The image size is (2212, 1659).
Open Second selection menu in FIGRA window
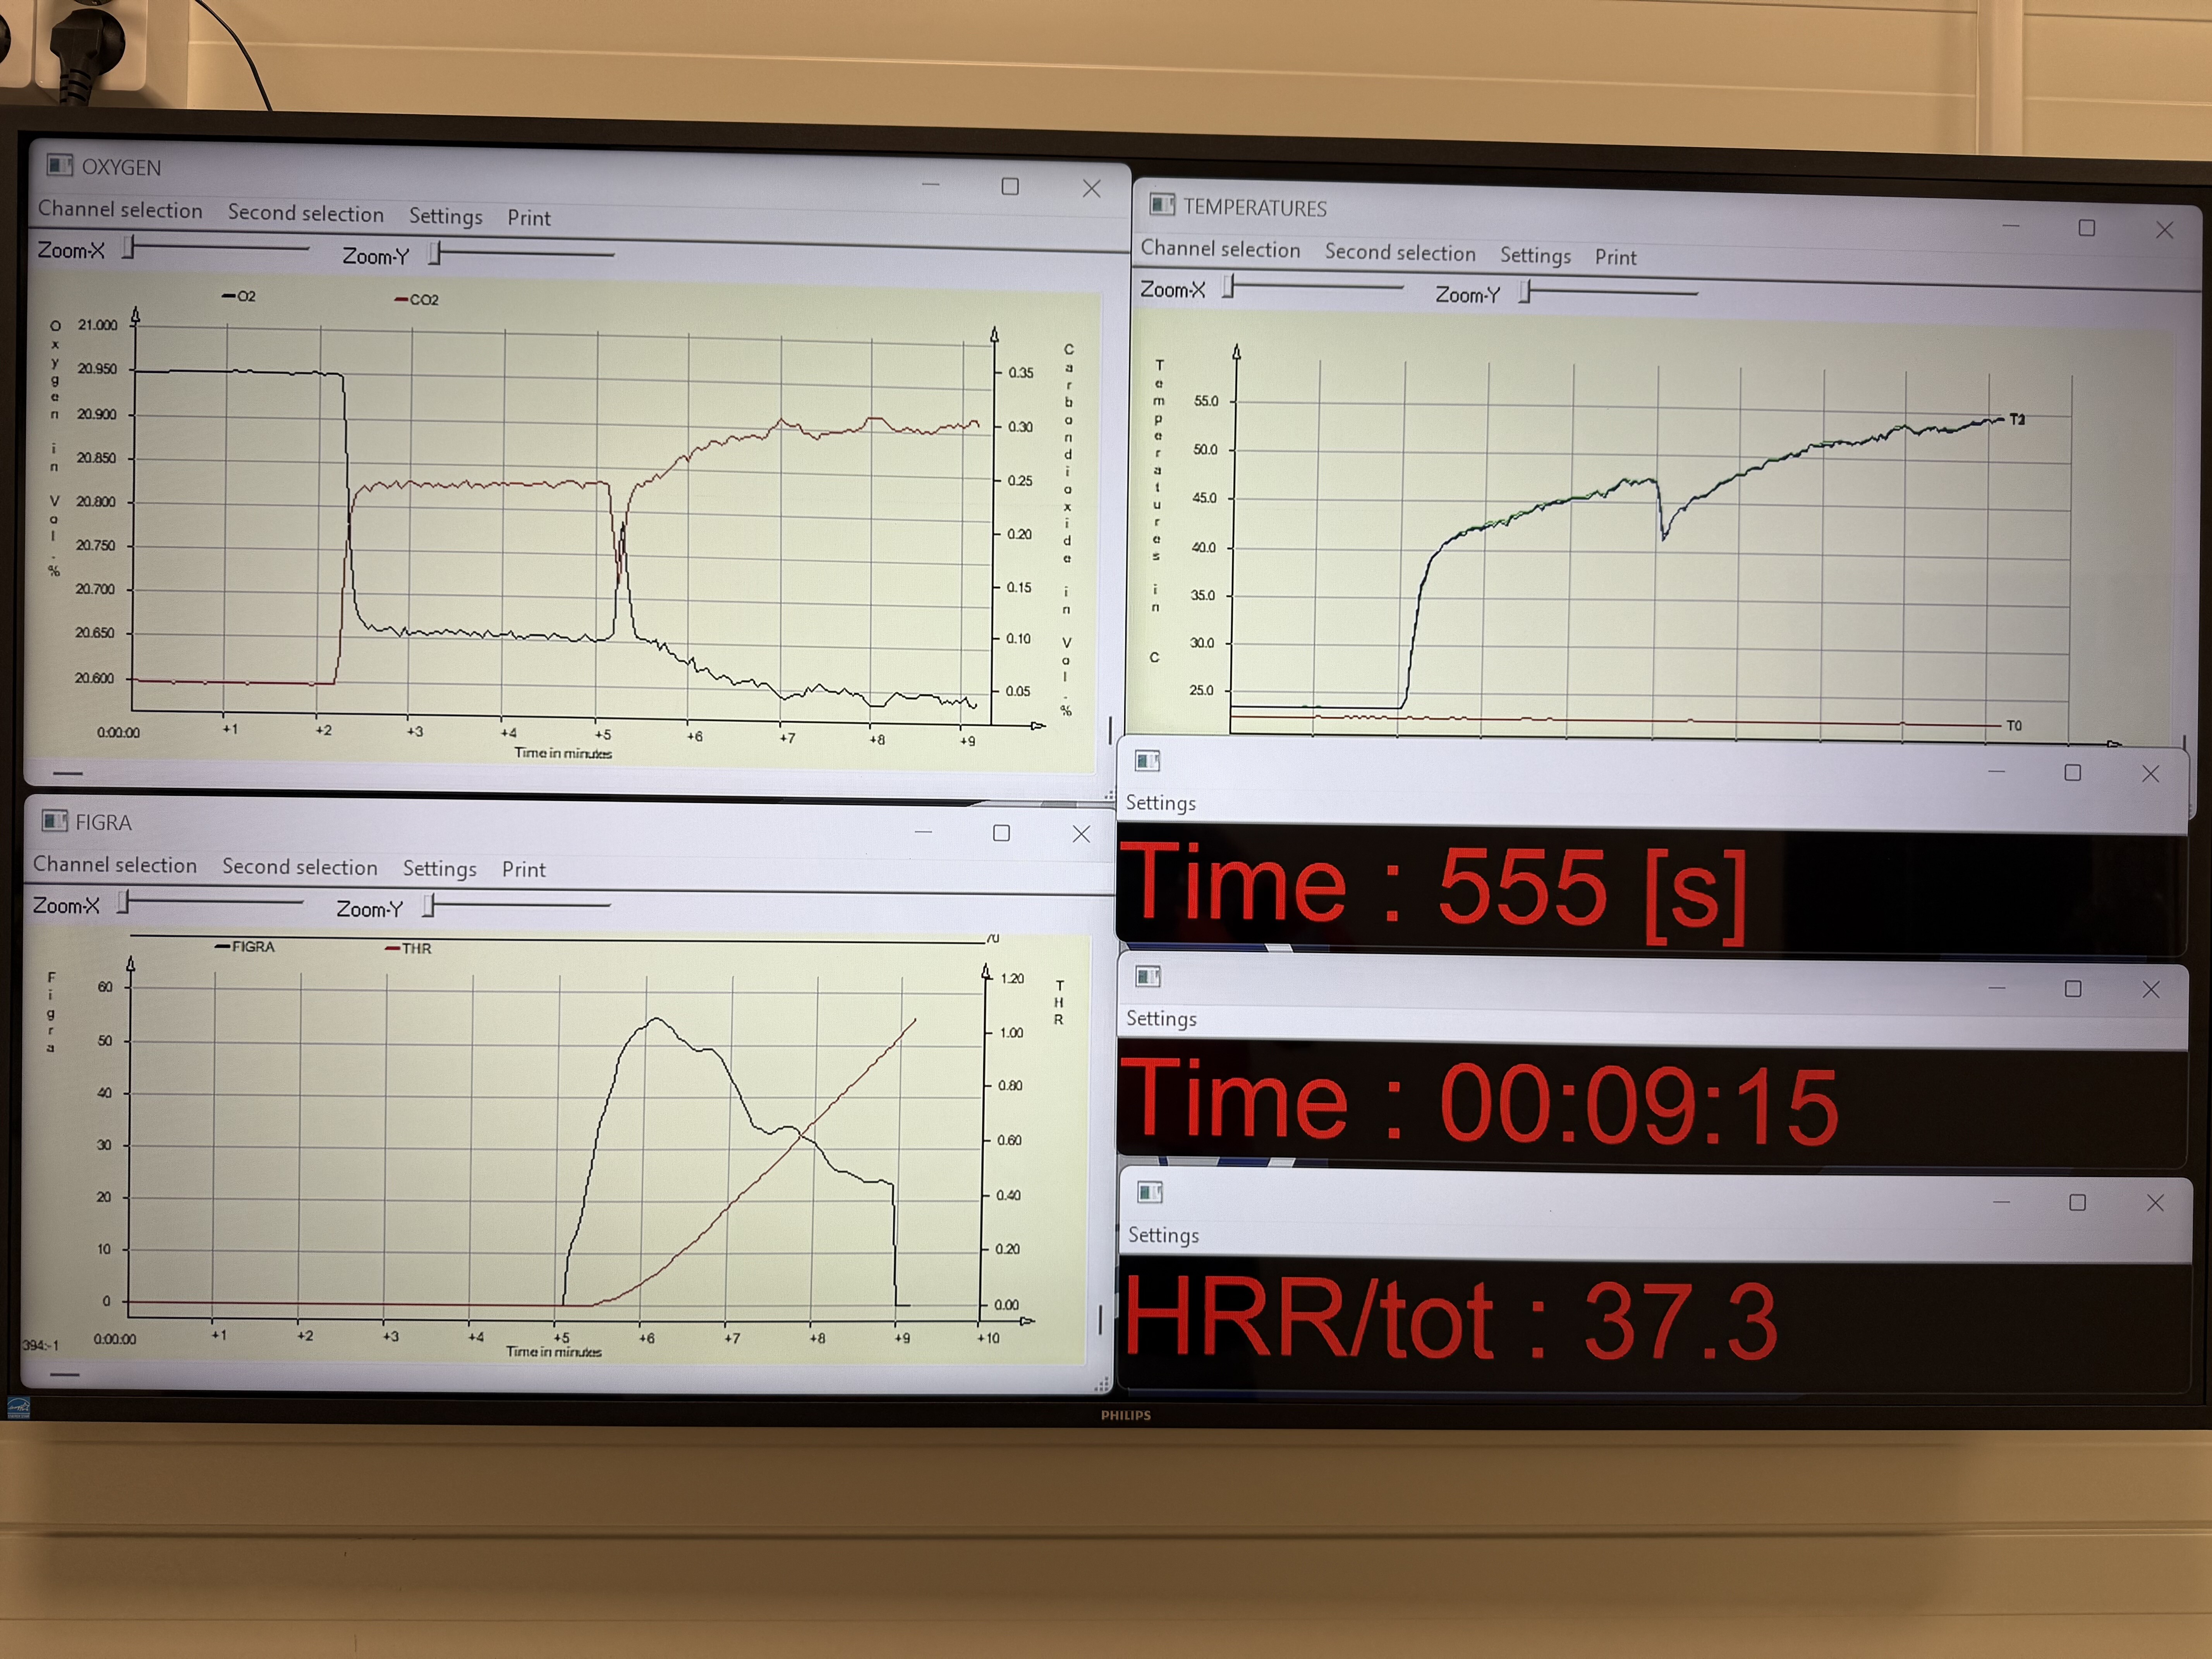tap(300, 867)
